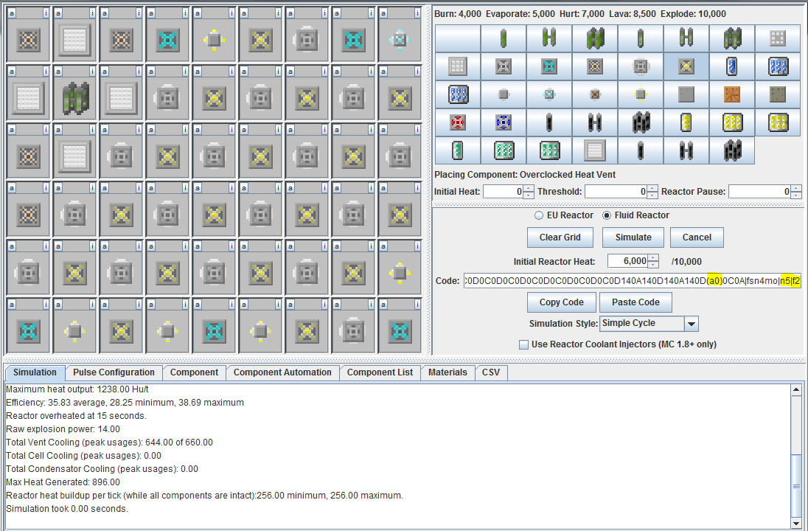The image size is (808, 531).
Task: Enable Use Reactor Coolant Injectors
Action: [x=524, y=344]
